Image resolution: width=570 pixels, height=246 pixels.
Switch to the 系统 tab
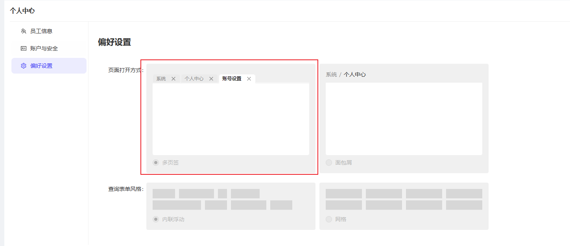point(161,79)
